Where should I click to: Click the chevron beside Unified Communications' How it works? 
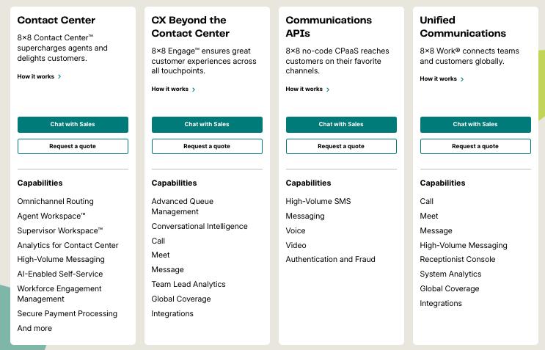[x=462, y=79]
